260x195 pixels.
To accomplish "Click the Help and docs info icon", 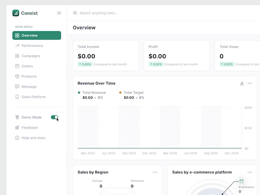I will (x=17, y=138).
